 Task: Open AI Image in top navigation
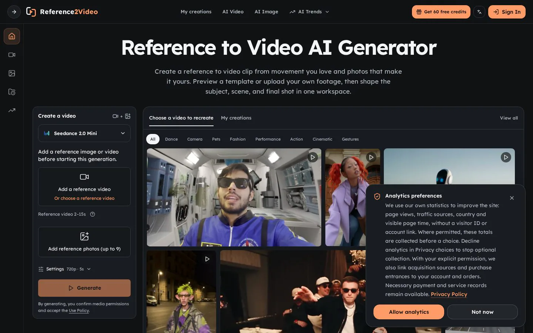click(x=266, y=12)
